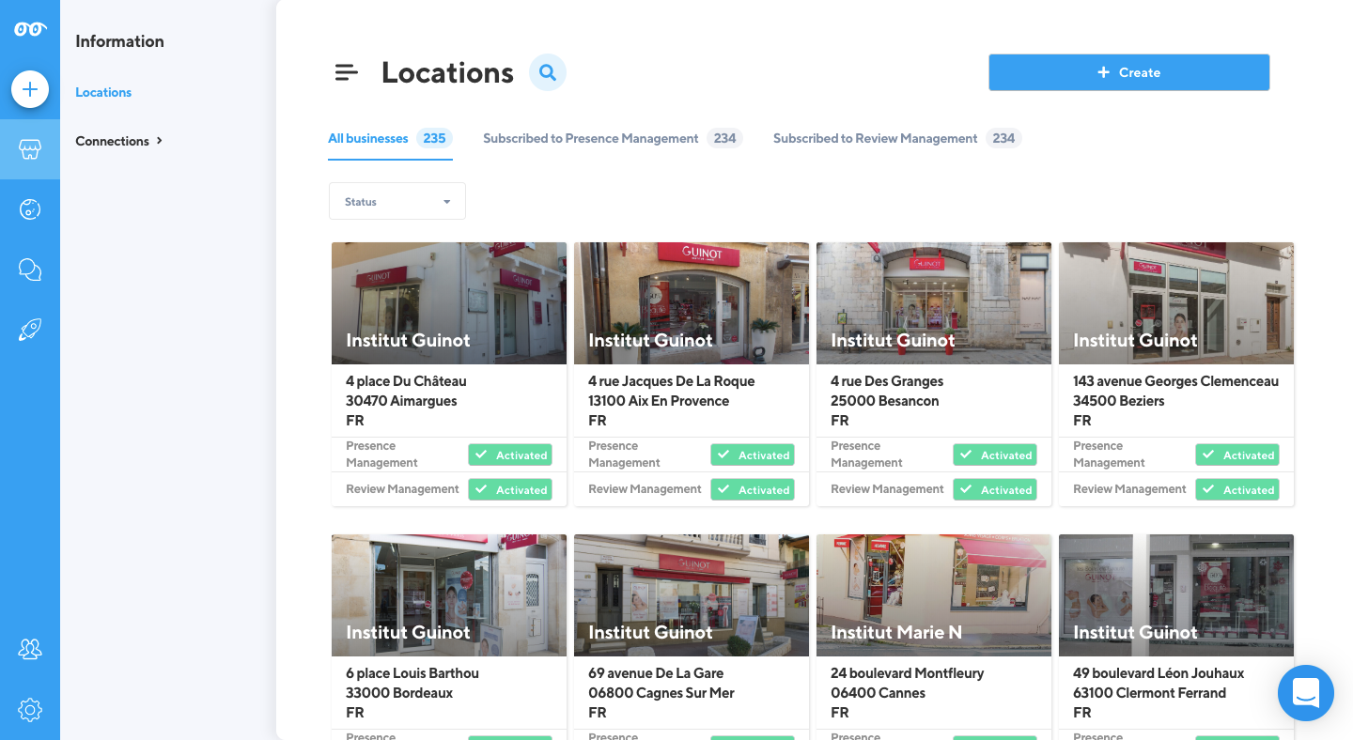Open the Besancon location card photo
Screen dimensions: 1353x740
tap(934, 303)
